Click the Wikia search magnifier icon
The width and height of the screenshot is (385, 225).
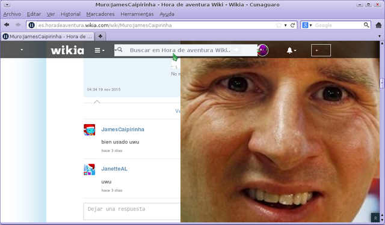click(120, 50)
